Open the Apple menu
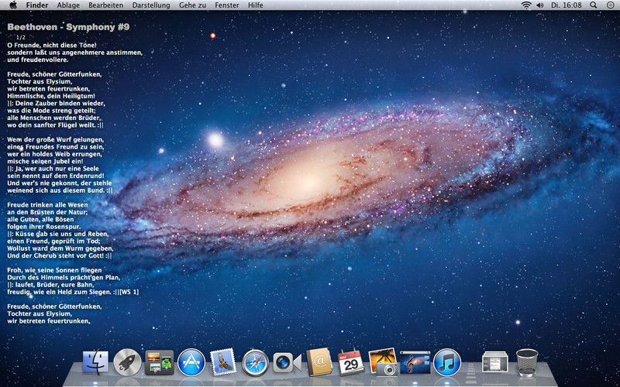The height and width of the screenshot is (387, 620). [13, 5]
